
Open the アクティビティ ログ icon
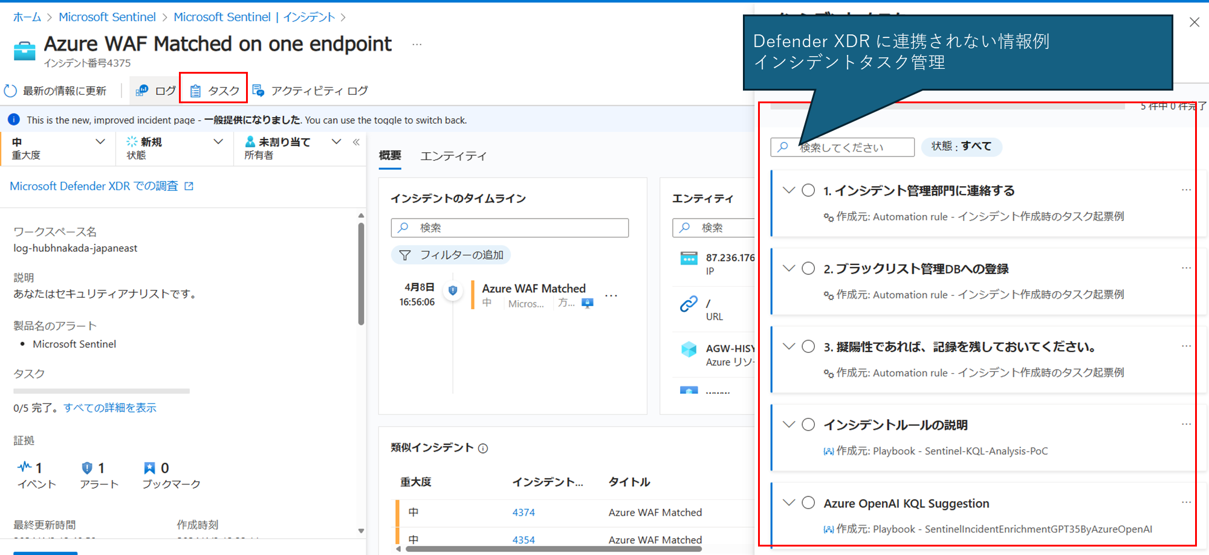coord(258,91)
